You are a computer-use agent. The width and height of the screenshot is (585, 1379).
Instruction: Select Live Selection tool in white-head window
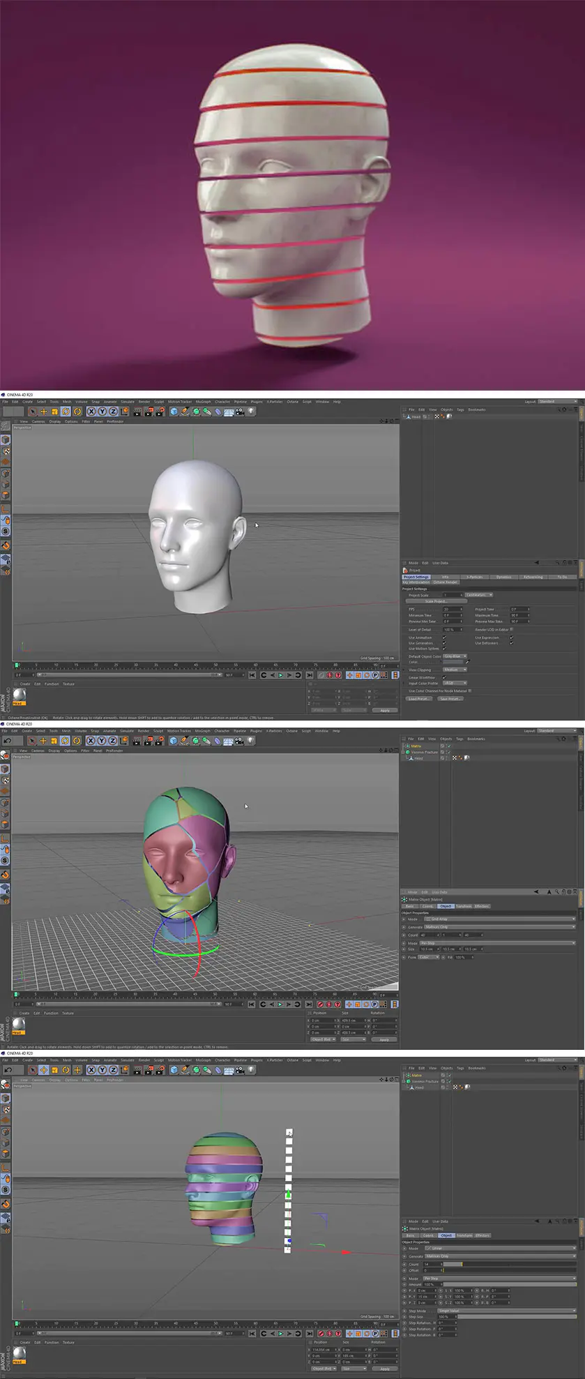32,412
